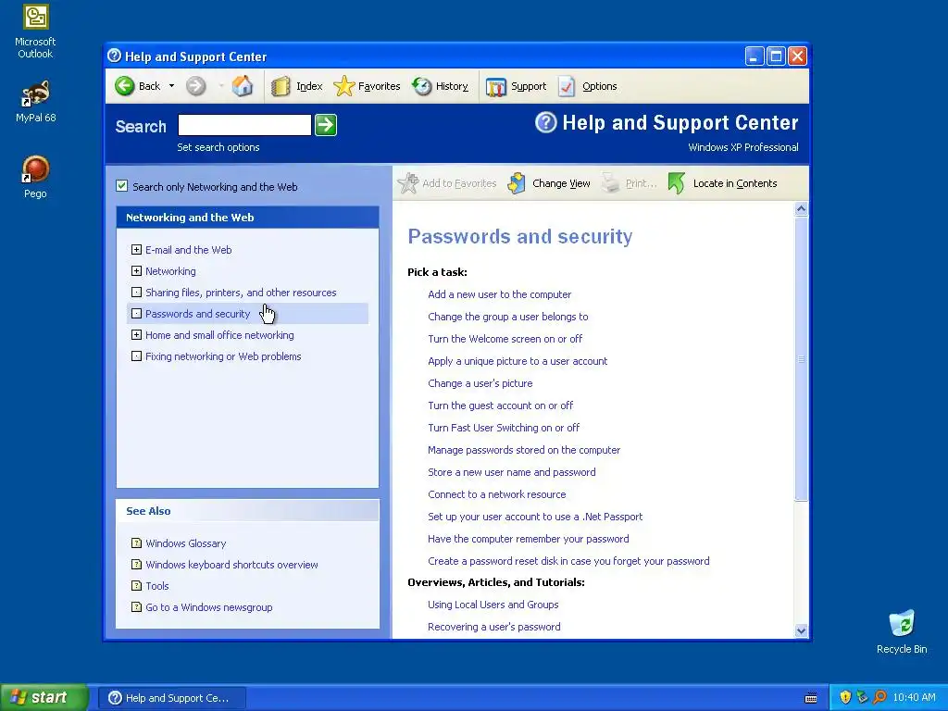Open Set up your user account .Net Passport
This screenshot has width=948, height=711.
535,517
